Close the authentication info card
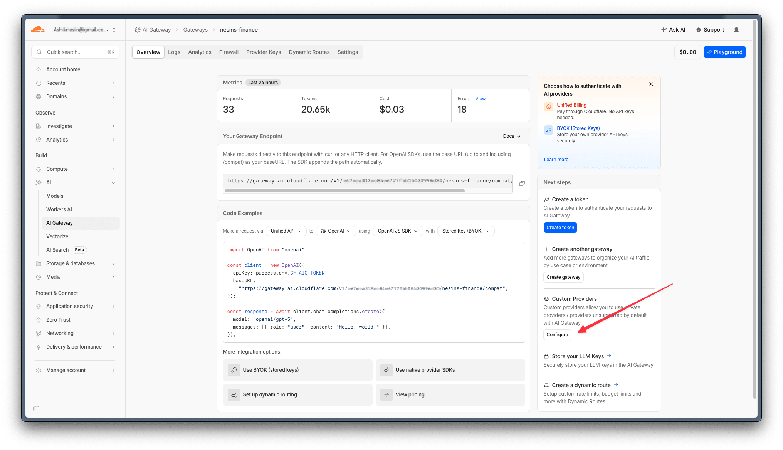The width and height of the screenshot is (783, 450). coord(651,84)
